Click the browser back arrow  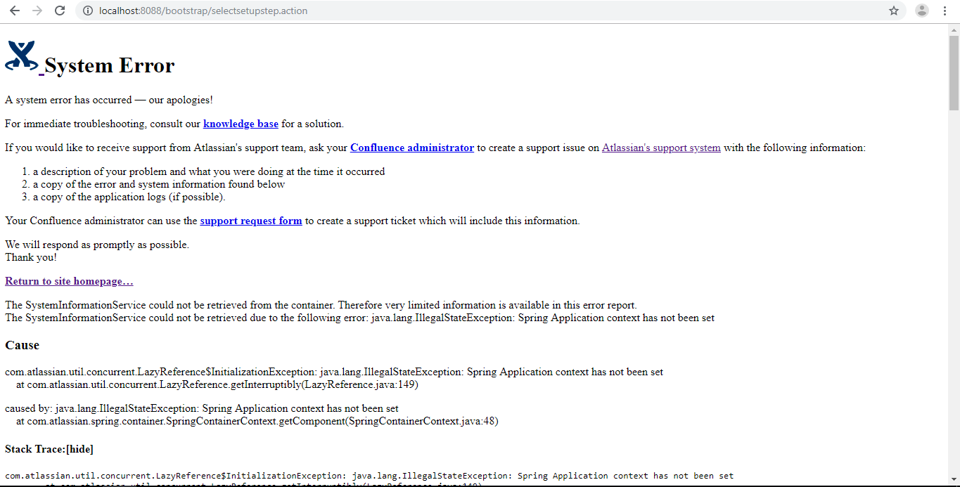coord(15,11)
